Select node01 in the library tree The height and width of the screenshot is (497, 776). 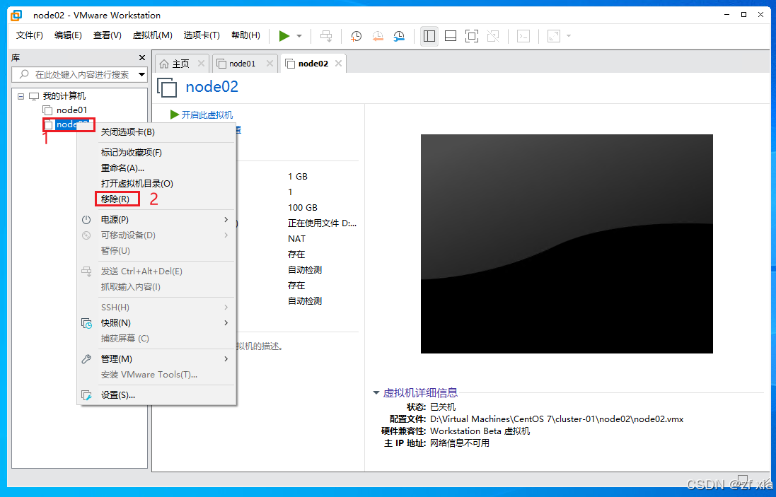(x=71, y=110)
